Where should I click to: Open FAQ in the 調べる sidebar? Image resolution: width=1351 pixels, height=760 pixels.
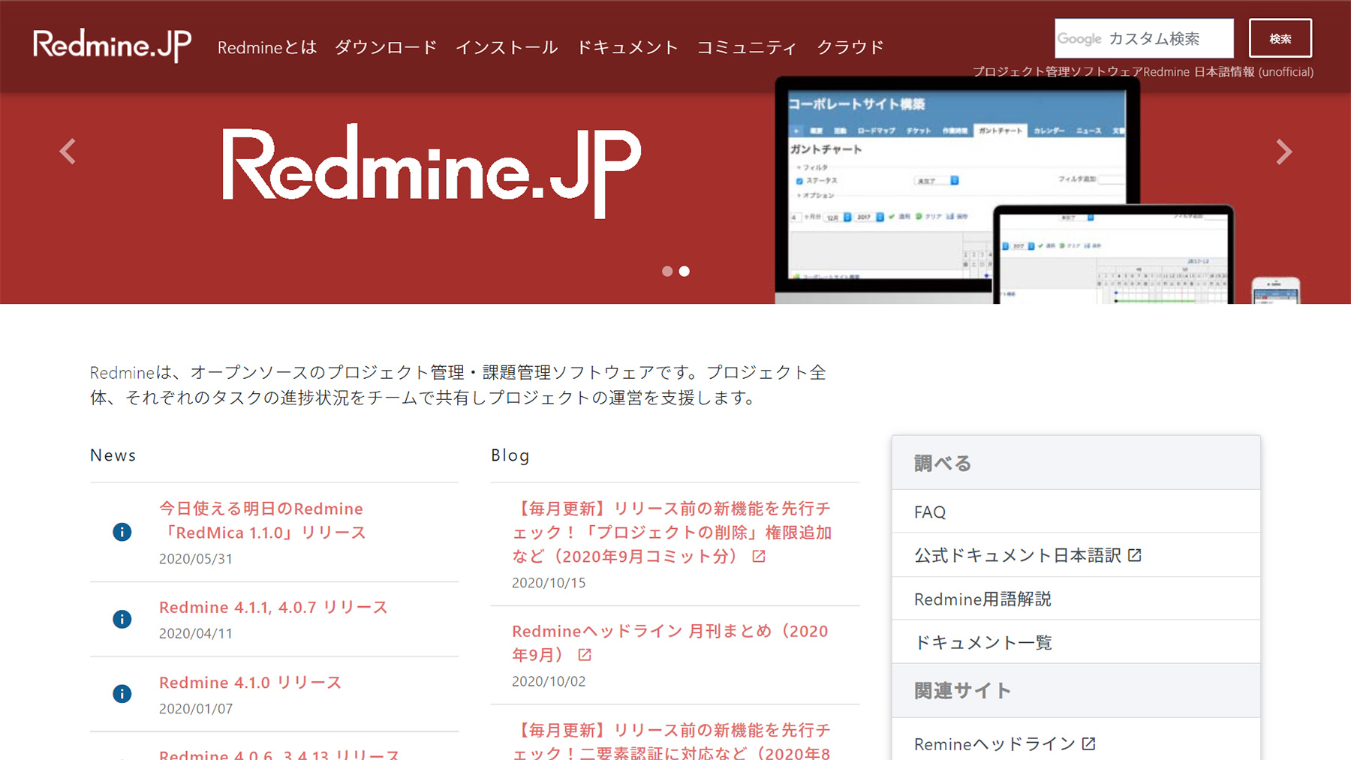point(1076,512)
